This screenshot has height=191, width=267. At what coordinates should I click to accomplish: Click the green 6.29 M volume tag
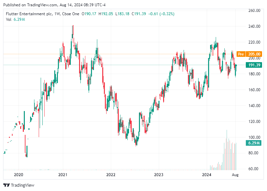coord(253,143)
